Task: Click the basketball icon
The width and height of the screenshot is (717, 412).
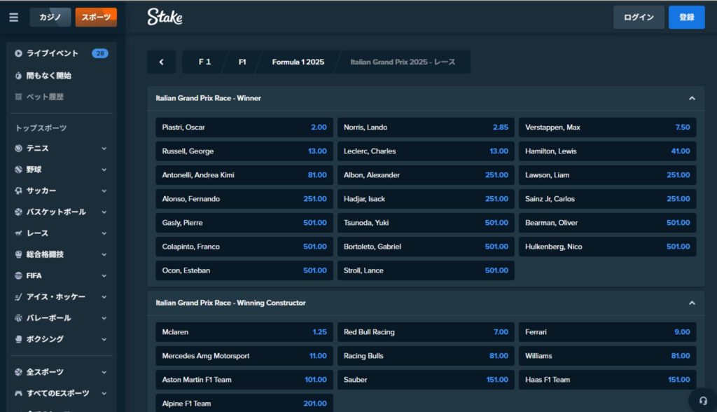Action: tap(18, 212)
